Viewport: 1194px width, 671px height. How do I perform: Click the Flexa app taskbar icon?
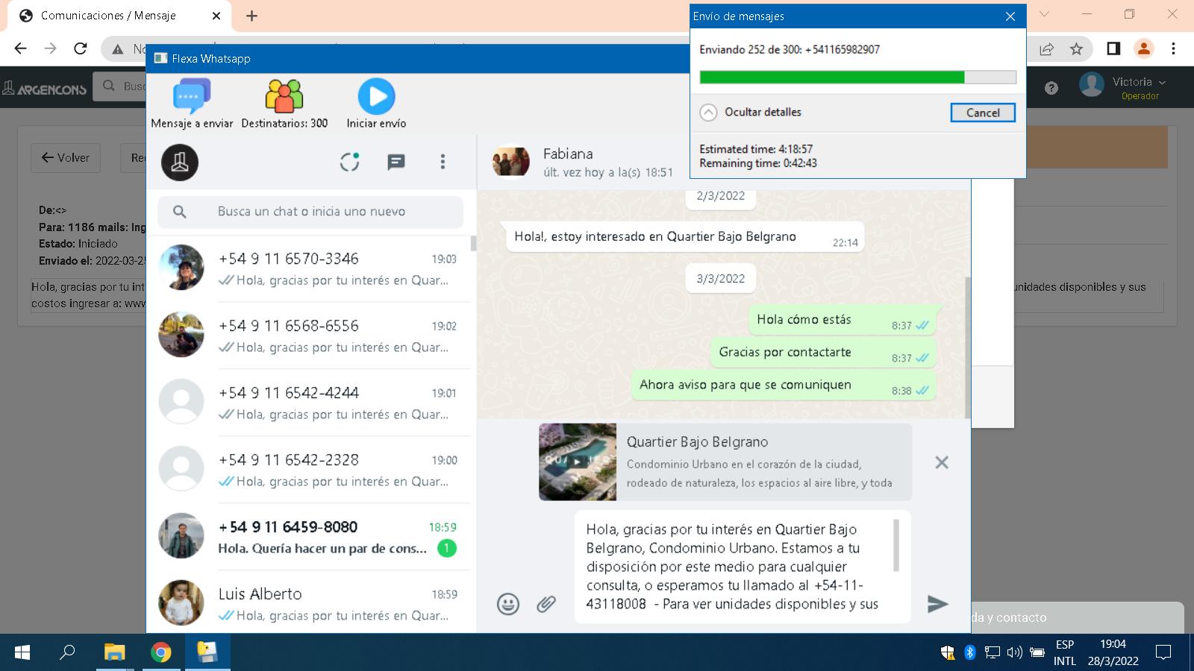[x=207, y=652]
